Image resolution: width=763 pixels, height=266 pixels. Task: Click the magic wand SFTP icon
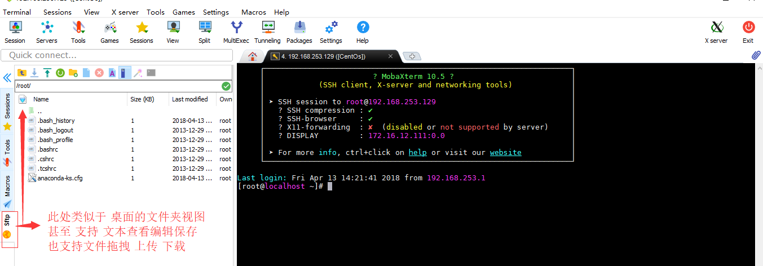click(x=138, y=73)
